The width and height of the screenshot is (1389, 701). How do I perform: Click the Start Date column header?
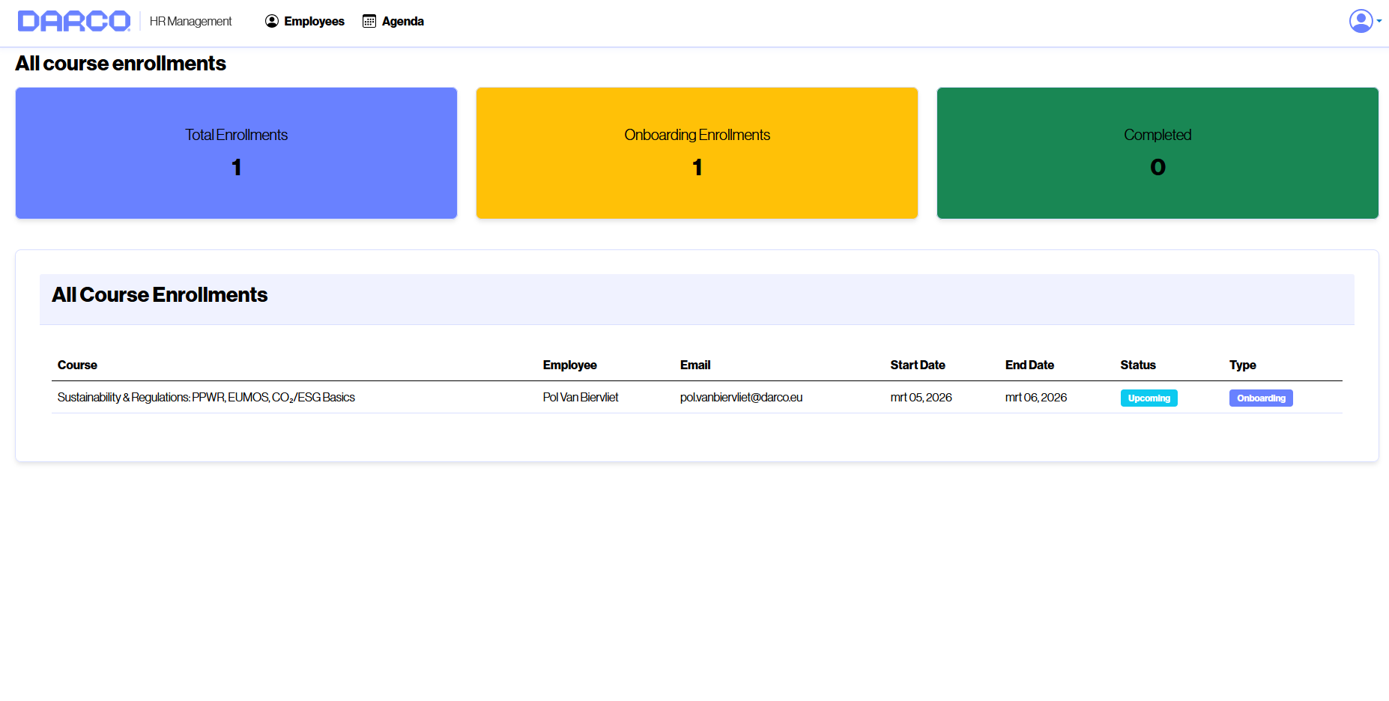tap(917, 365)
